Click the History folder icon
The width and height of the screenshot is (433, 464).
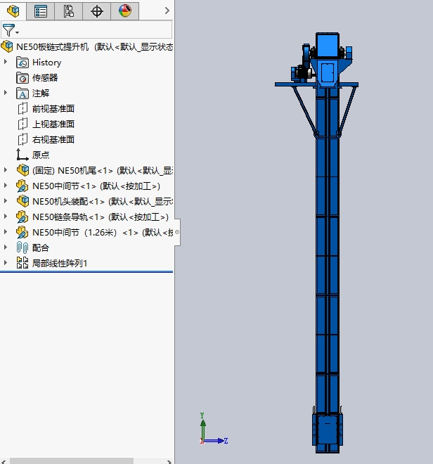pos(22,63)
